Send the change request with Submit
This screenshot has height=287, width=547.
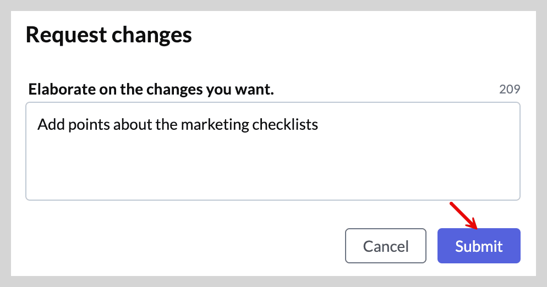(x=479, y=246)
